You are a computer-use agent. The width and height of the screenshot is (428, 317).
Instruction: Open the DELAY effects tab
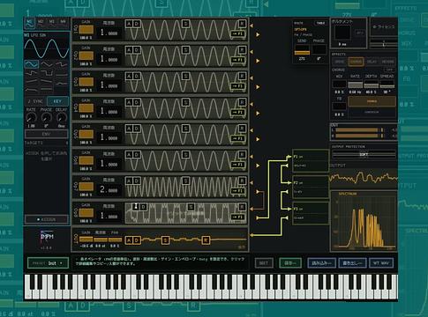pos(372,62)
